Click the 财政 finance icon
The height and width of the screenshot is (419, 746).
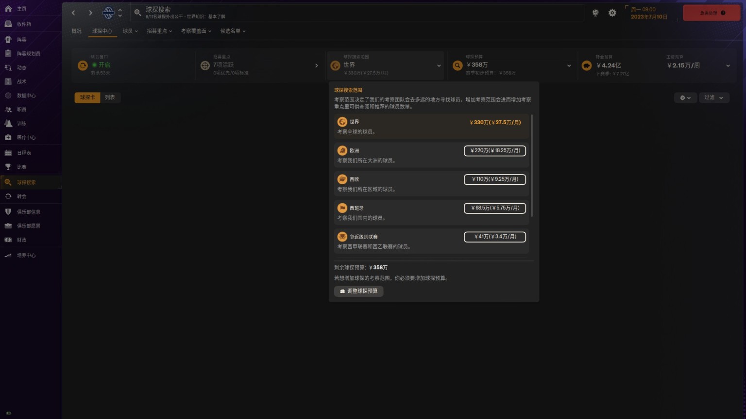click(x=8, y=240)
